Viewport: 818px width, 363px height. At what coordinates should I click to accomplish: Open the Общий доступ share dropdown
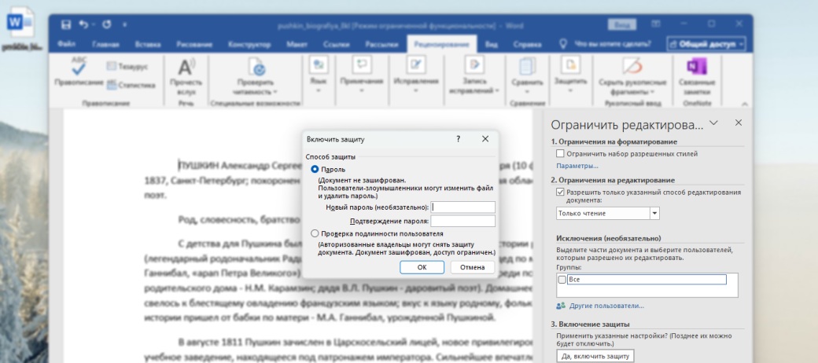pos(706,45)
